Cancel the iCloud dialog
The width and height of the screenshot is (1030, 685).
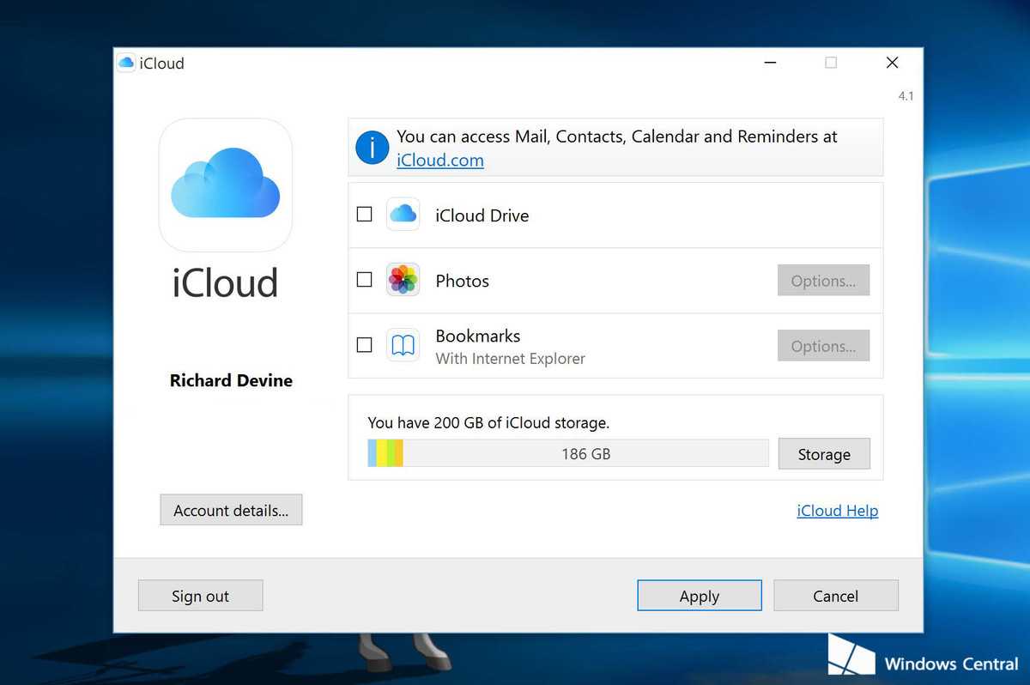[x=836, y=596]
